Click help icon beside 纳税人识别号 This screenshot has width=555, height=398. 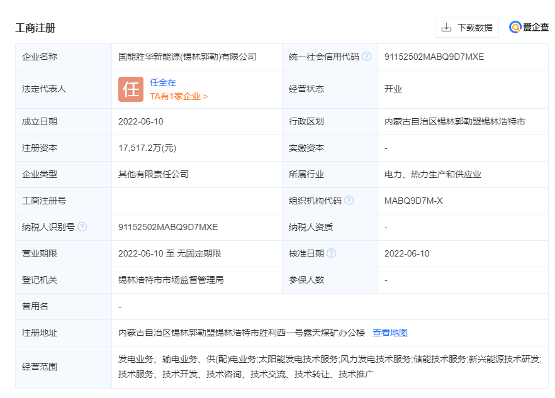tap(82, 227)
